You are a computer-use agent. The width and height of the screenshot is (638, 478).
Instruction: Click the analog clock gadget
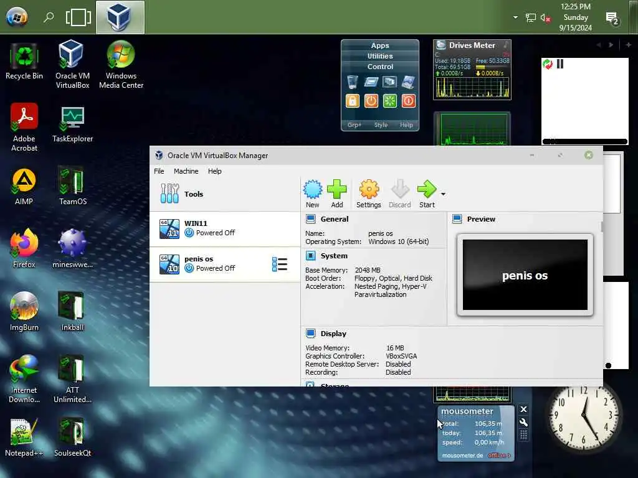[583, 415]
